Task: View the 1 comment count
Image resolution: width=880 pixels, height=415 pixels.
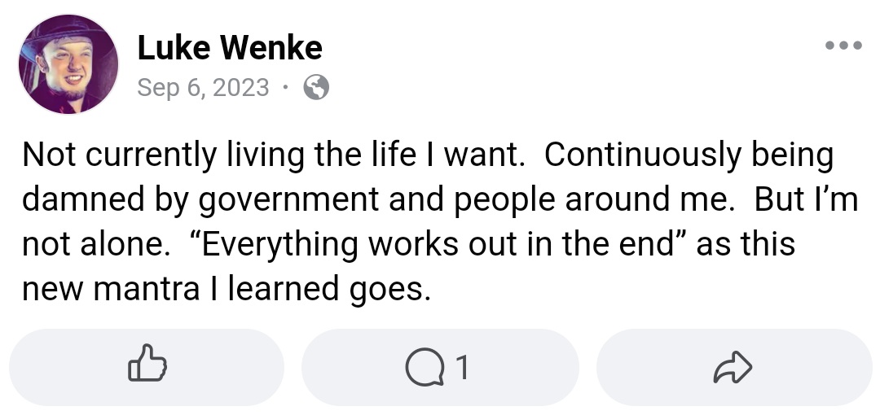Action: 462,369
